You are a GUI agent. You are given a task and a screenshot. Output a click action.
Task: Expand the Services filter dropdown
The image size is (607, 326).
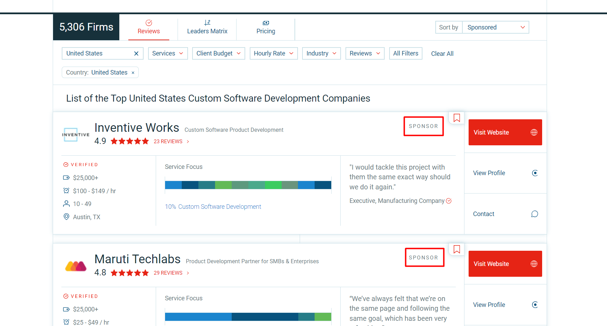[168, 53]
